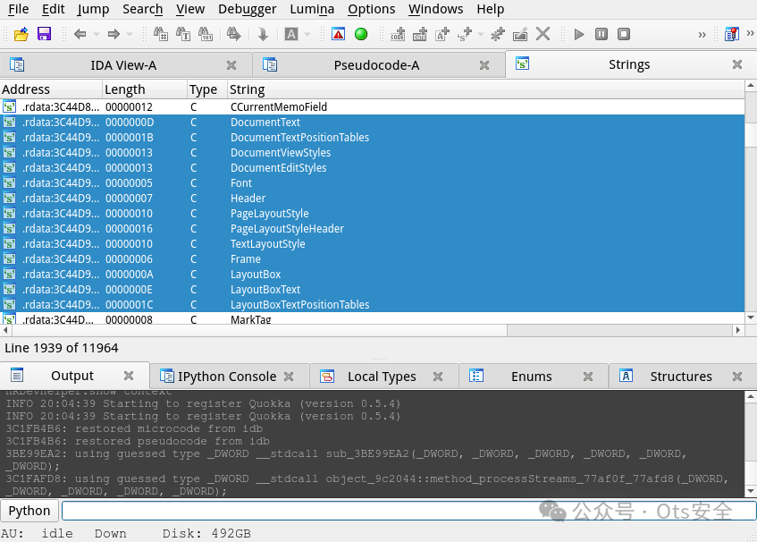Select the LayoutBoxText string row
Viewport: 757px width, 542px height.
click(372, 290)
